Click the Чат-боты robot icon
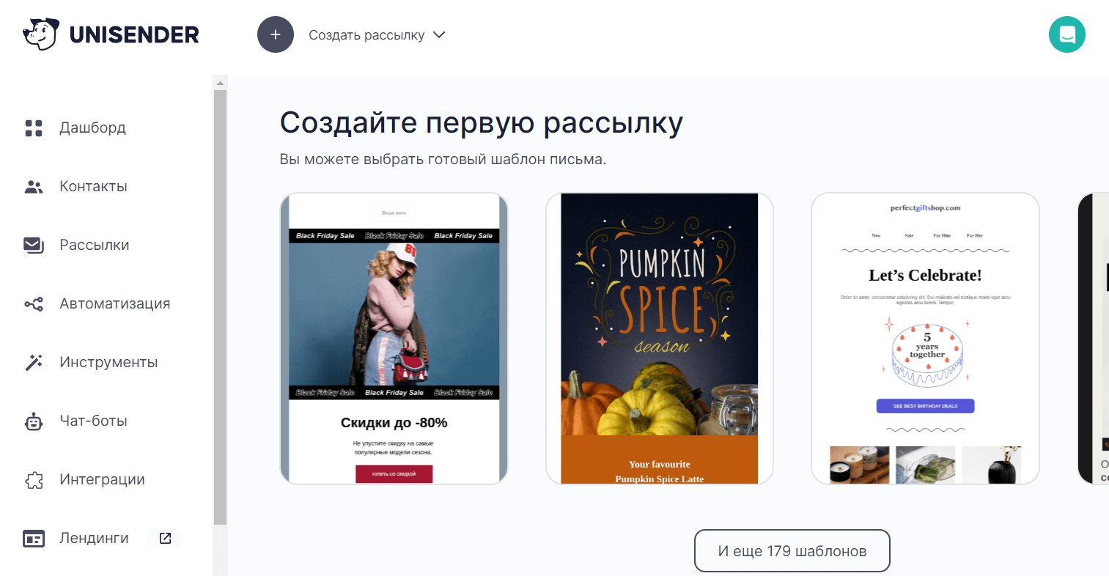The image size is (1109, 576). pos(34,421)
